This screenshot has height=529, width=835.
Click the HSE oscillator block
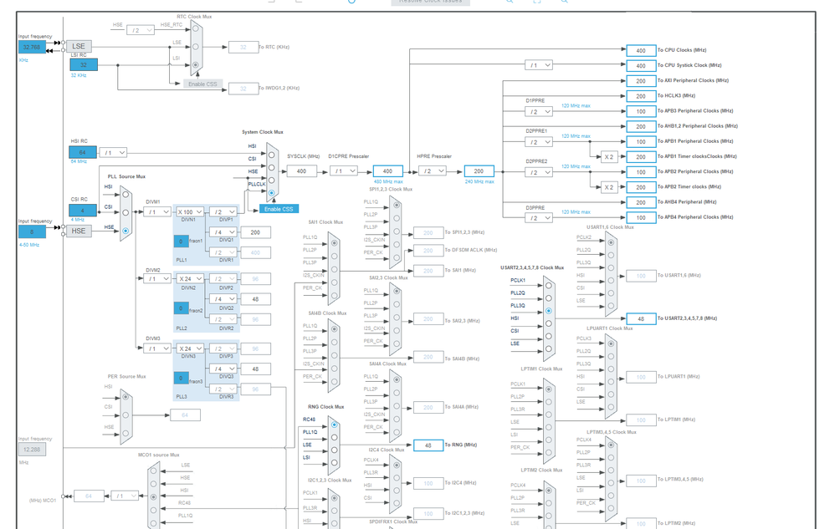(x=79, y=231)
